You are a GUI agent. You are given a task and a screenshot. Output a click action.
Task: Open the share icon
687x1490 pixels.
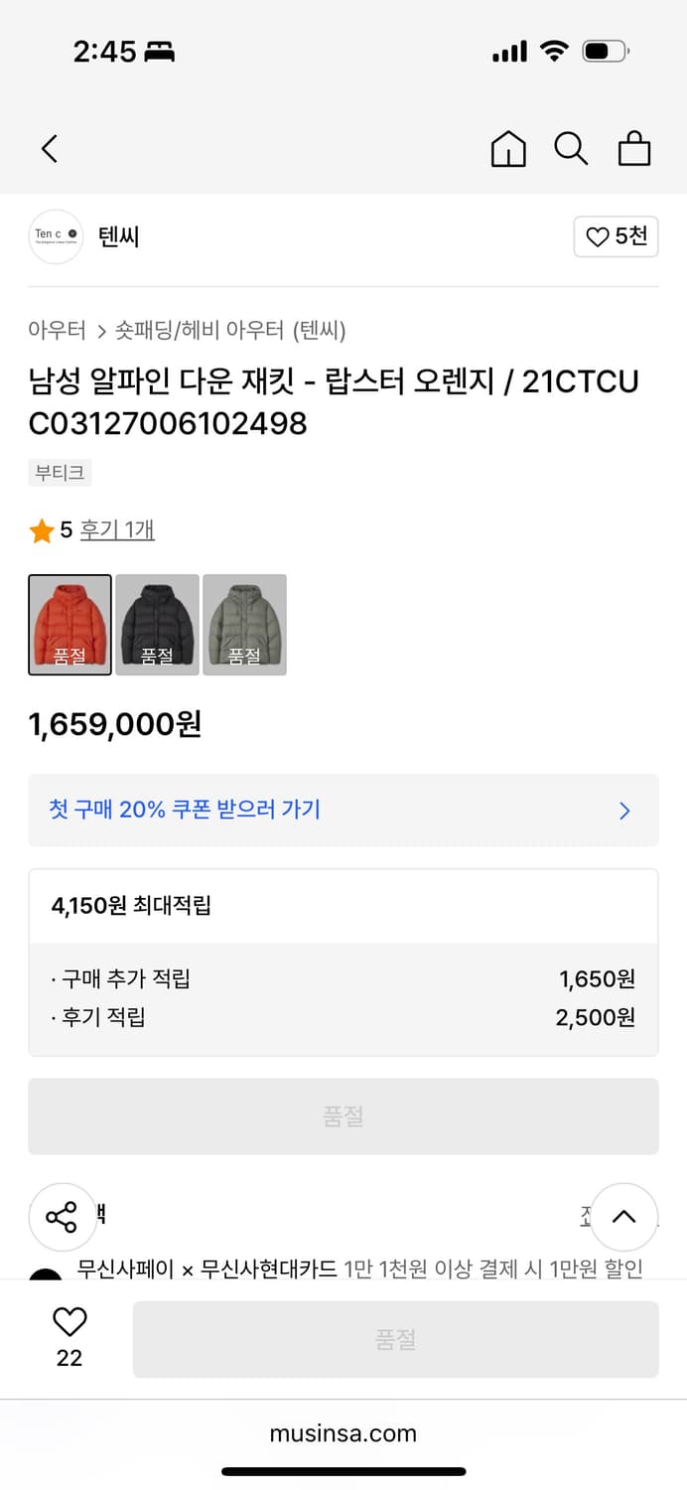coord(63,1217)
